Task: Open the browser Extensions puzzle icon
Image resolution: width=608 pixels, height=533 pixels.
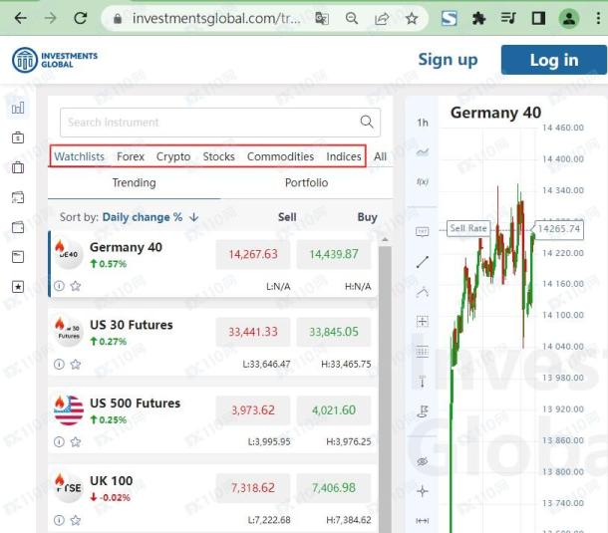Action: [x=478, y=18]
